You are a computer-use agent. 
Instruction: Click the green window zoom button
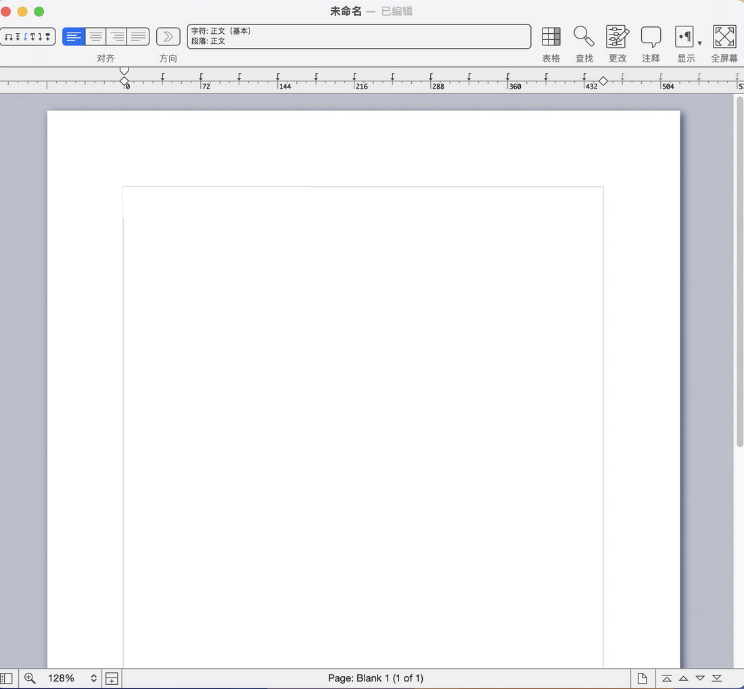39,12
